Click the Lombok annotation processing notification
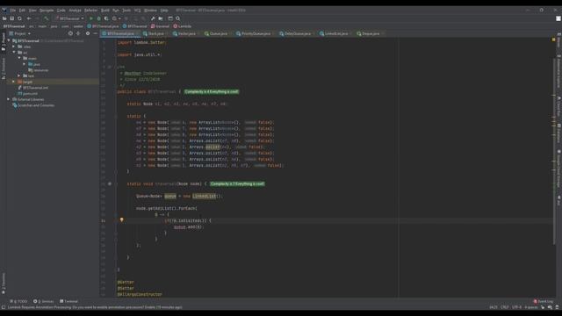The image size is (562, 316). 95,307
